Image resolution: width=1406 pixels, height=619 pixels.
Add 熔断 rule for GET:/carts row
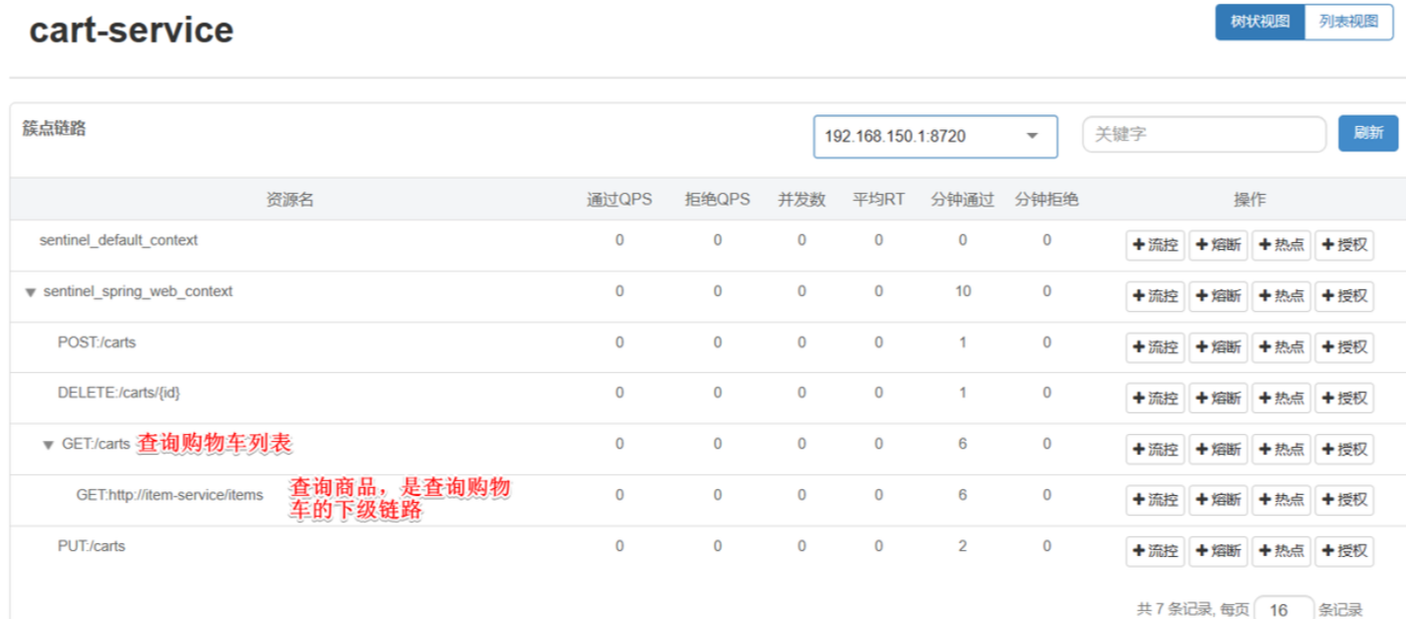(1218, 450)
